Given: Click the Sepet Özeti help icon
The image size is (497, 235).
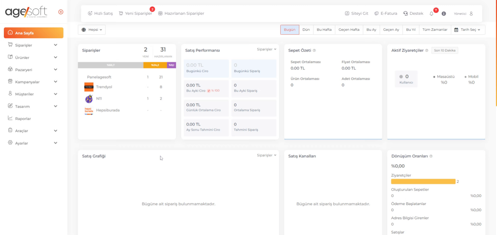Looking at the screenshot, I should [x=314, y=51].
